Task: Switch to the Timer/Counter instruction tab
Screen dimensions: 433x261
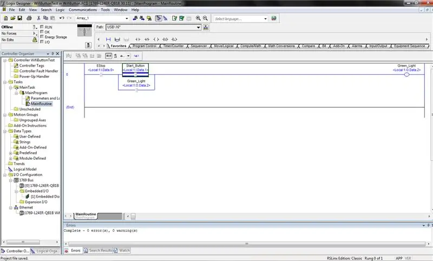Action: click(x=173, y=46)
